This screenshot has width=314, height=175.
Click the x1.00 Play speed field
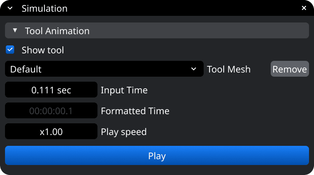[x=51, y=132]
